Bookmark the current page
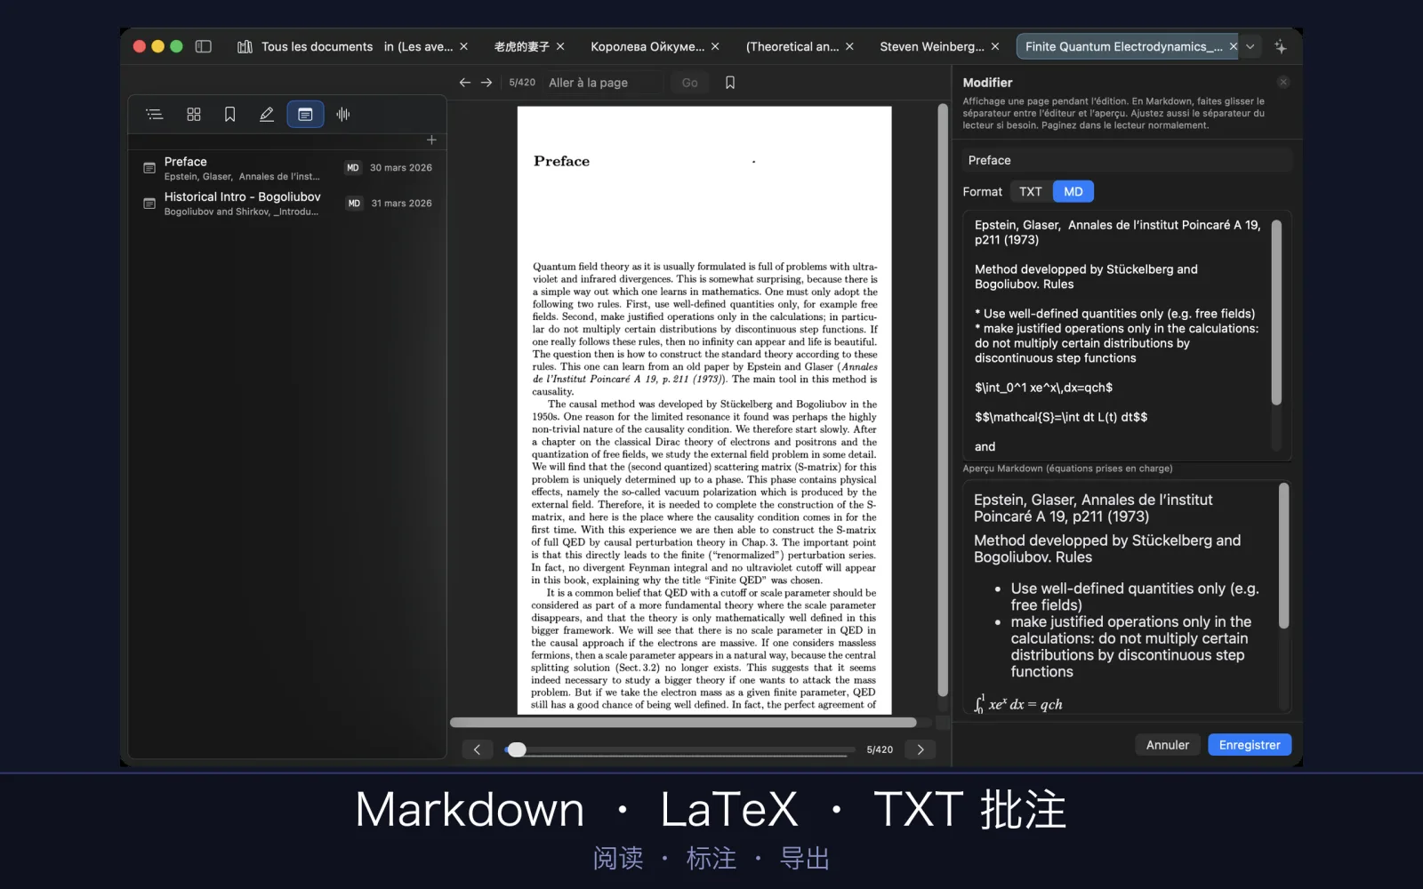The width and height of the screenshot is (1423, 889). click(730, 82)
